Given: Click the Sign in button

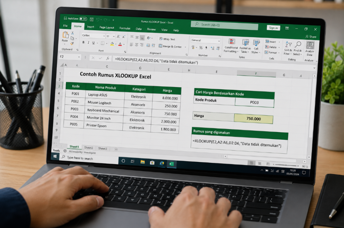Looking at the screenshot, I should point(273,28).
